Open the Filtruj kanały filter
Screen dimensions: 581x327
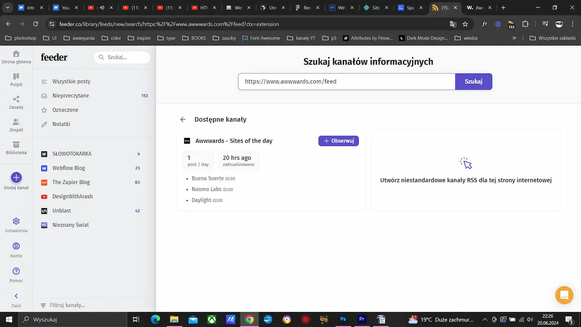pos(67,305)
